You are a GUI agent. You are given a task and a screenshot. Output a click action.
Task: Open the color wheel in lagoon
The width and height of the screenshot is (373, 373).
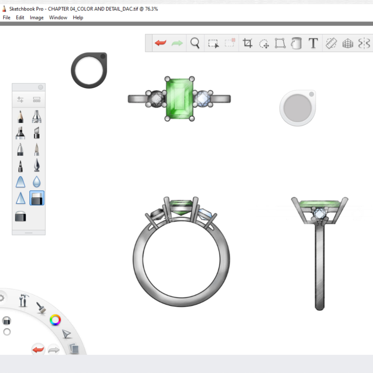(55, 320)
